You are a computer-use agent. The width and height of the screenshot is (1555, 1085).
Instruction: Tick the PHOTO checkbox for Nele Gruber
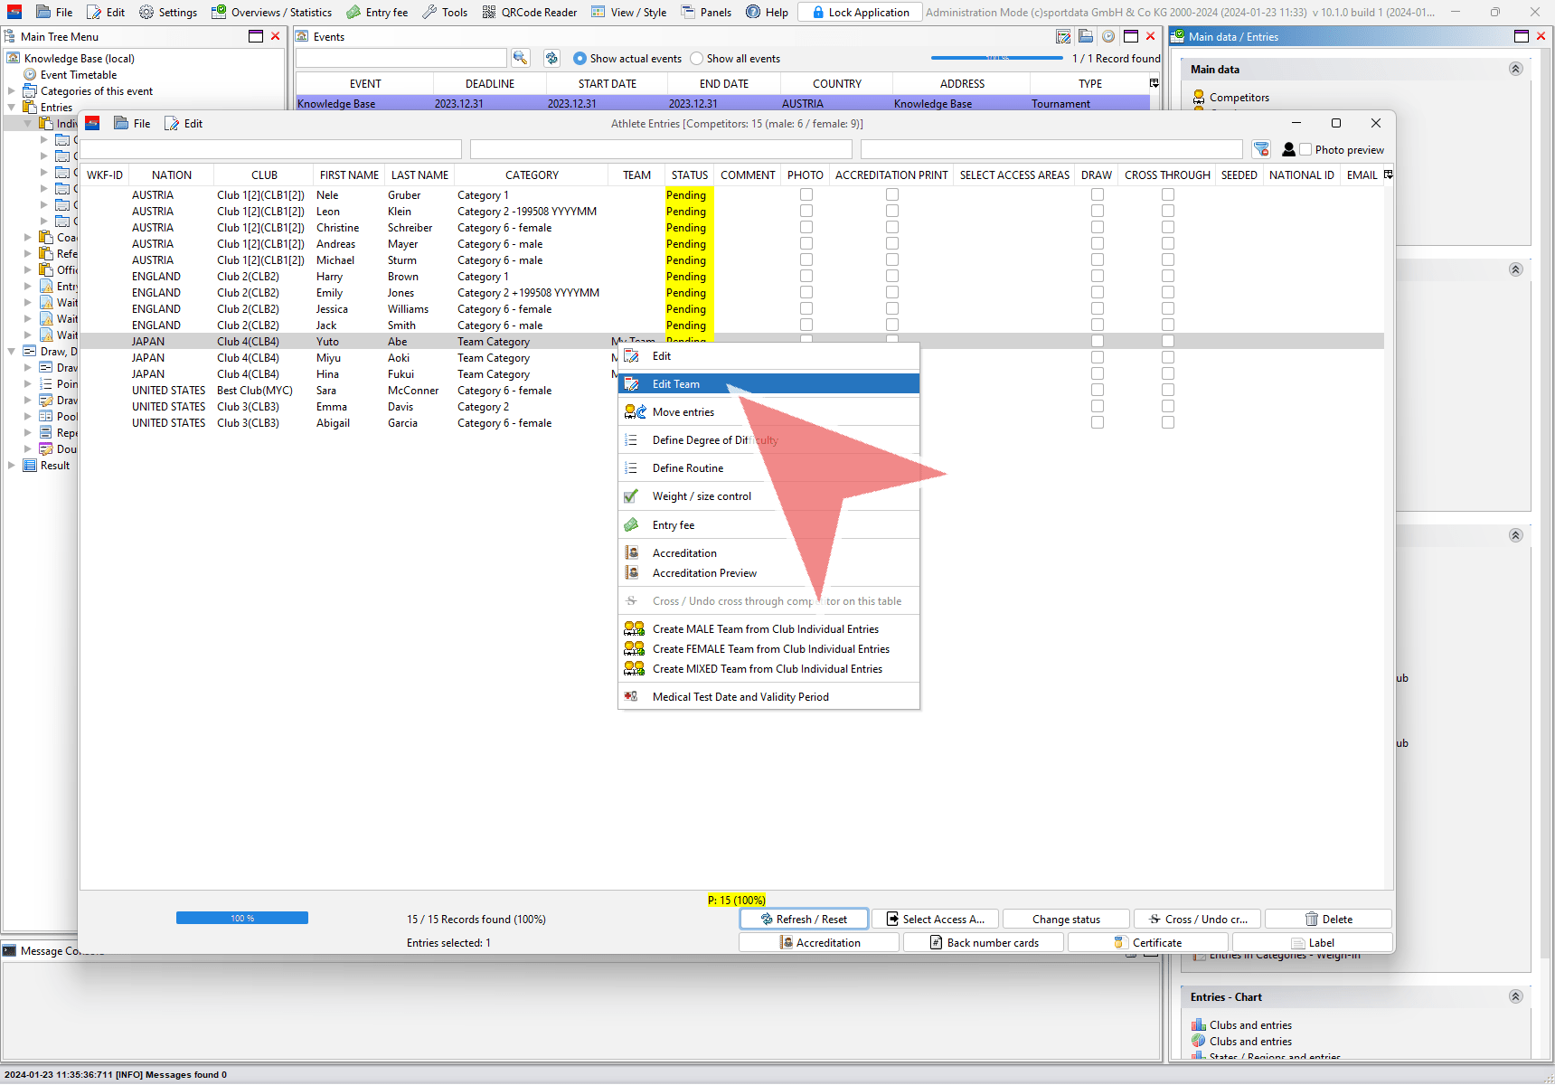[x=806, y=194]
